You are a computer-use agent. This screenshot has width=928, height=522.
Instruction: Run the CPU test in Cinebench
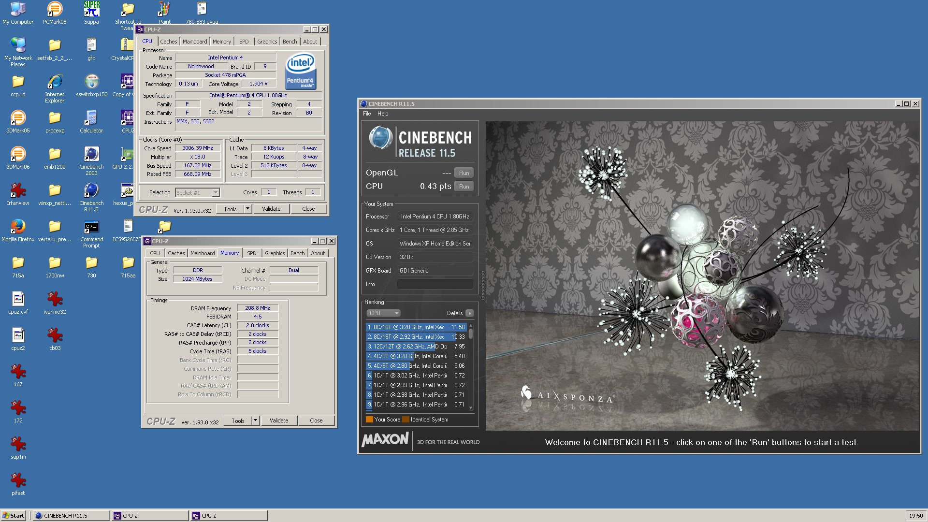(464, 186)
